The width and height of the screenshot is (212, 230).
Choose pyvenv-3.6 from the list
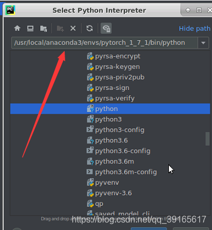(x=110, y=193)
